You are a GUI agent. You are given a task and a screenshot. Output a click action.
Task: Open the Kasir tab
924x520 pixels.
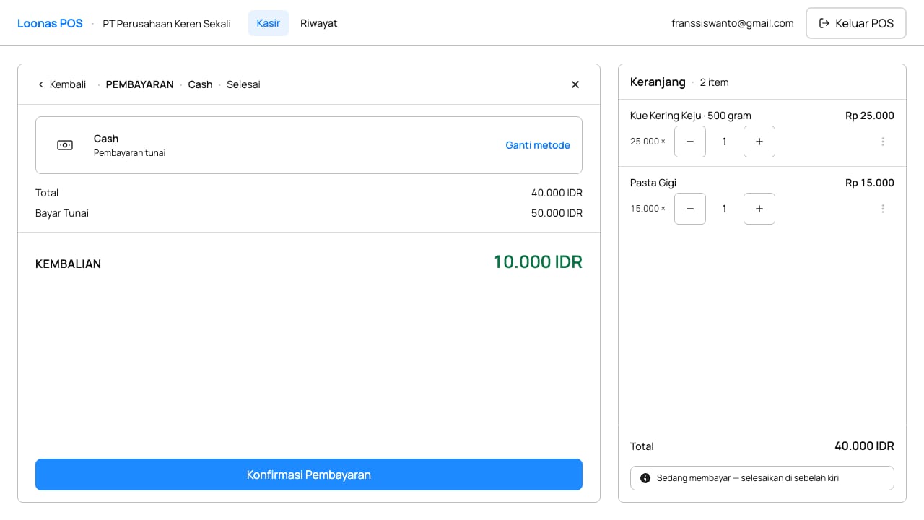(x=269, y=23)
